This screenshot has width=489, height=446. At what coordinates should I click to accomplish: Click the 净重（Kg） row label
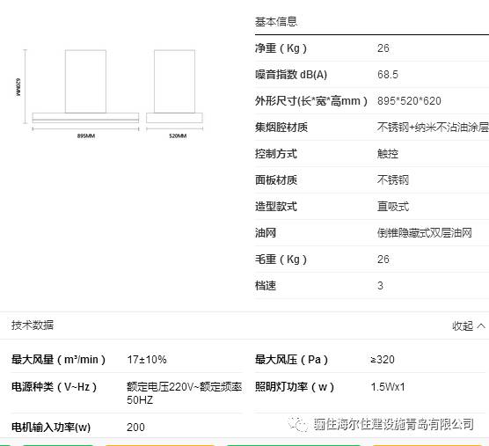(x=281, y=48)
